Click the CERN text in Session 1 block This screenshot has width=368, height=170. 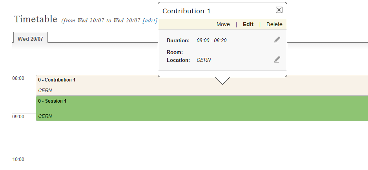45,116
